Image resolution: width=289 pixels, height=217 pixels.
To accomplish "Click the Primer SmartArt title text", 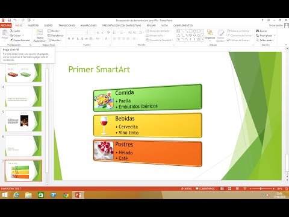I will [99, 69].
